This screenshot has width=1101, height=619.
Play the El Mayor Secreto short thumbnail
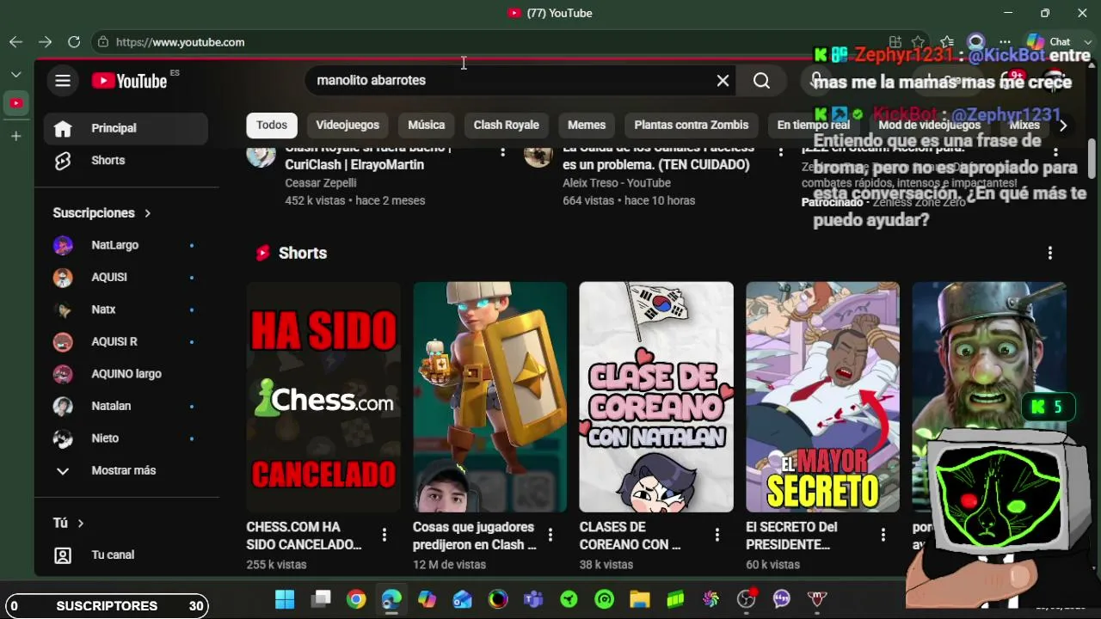pyautogui.click(x=822, y=397)
